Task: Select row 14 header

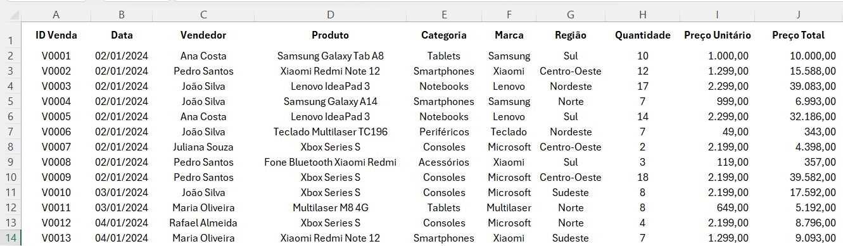Action: [11, 238]
